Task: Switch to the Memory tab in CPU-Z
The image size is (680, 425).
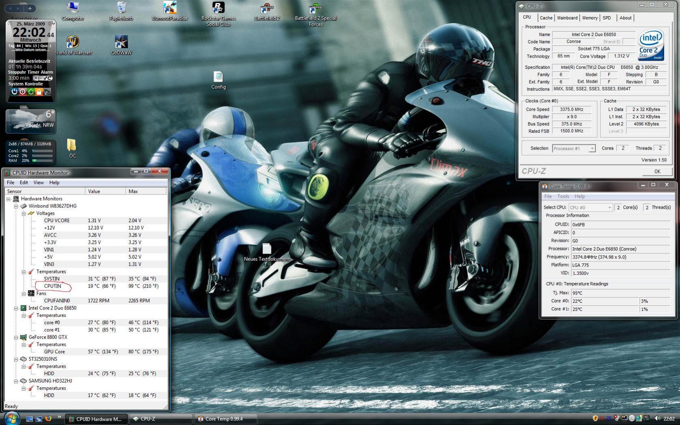Action: pos(590,18)
